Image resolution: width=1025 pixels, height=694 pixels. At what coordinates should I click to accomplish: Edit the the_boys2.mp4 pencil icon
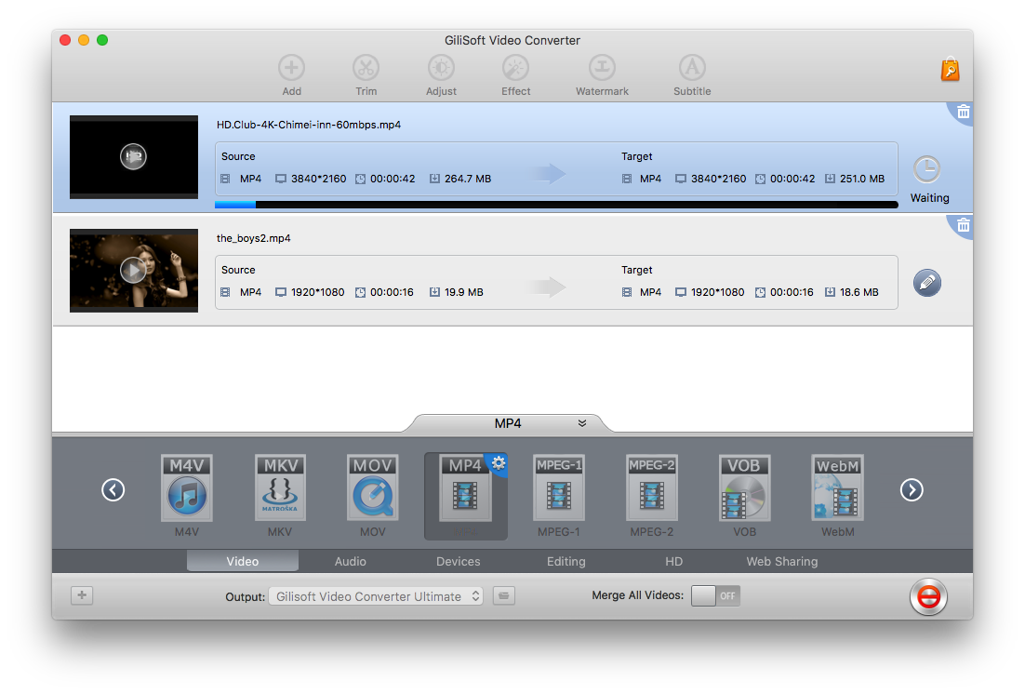click(926, 283)
